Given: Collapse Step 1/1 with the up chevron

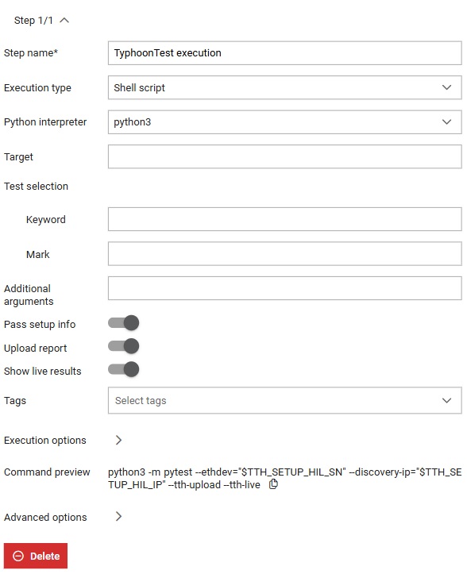Looking at the screenshot, I should [x=64, y=20].
